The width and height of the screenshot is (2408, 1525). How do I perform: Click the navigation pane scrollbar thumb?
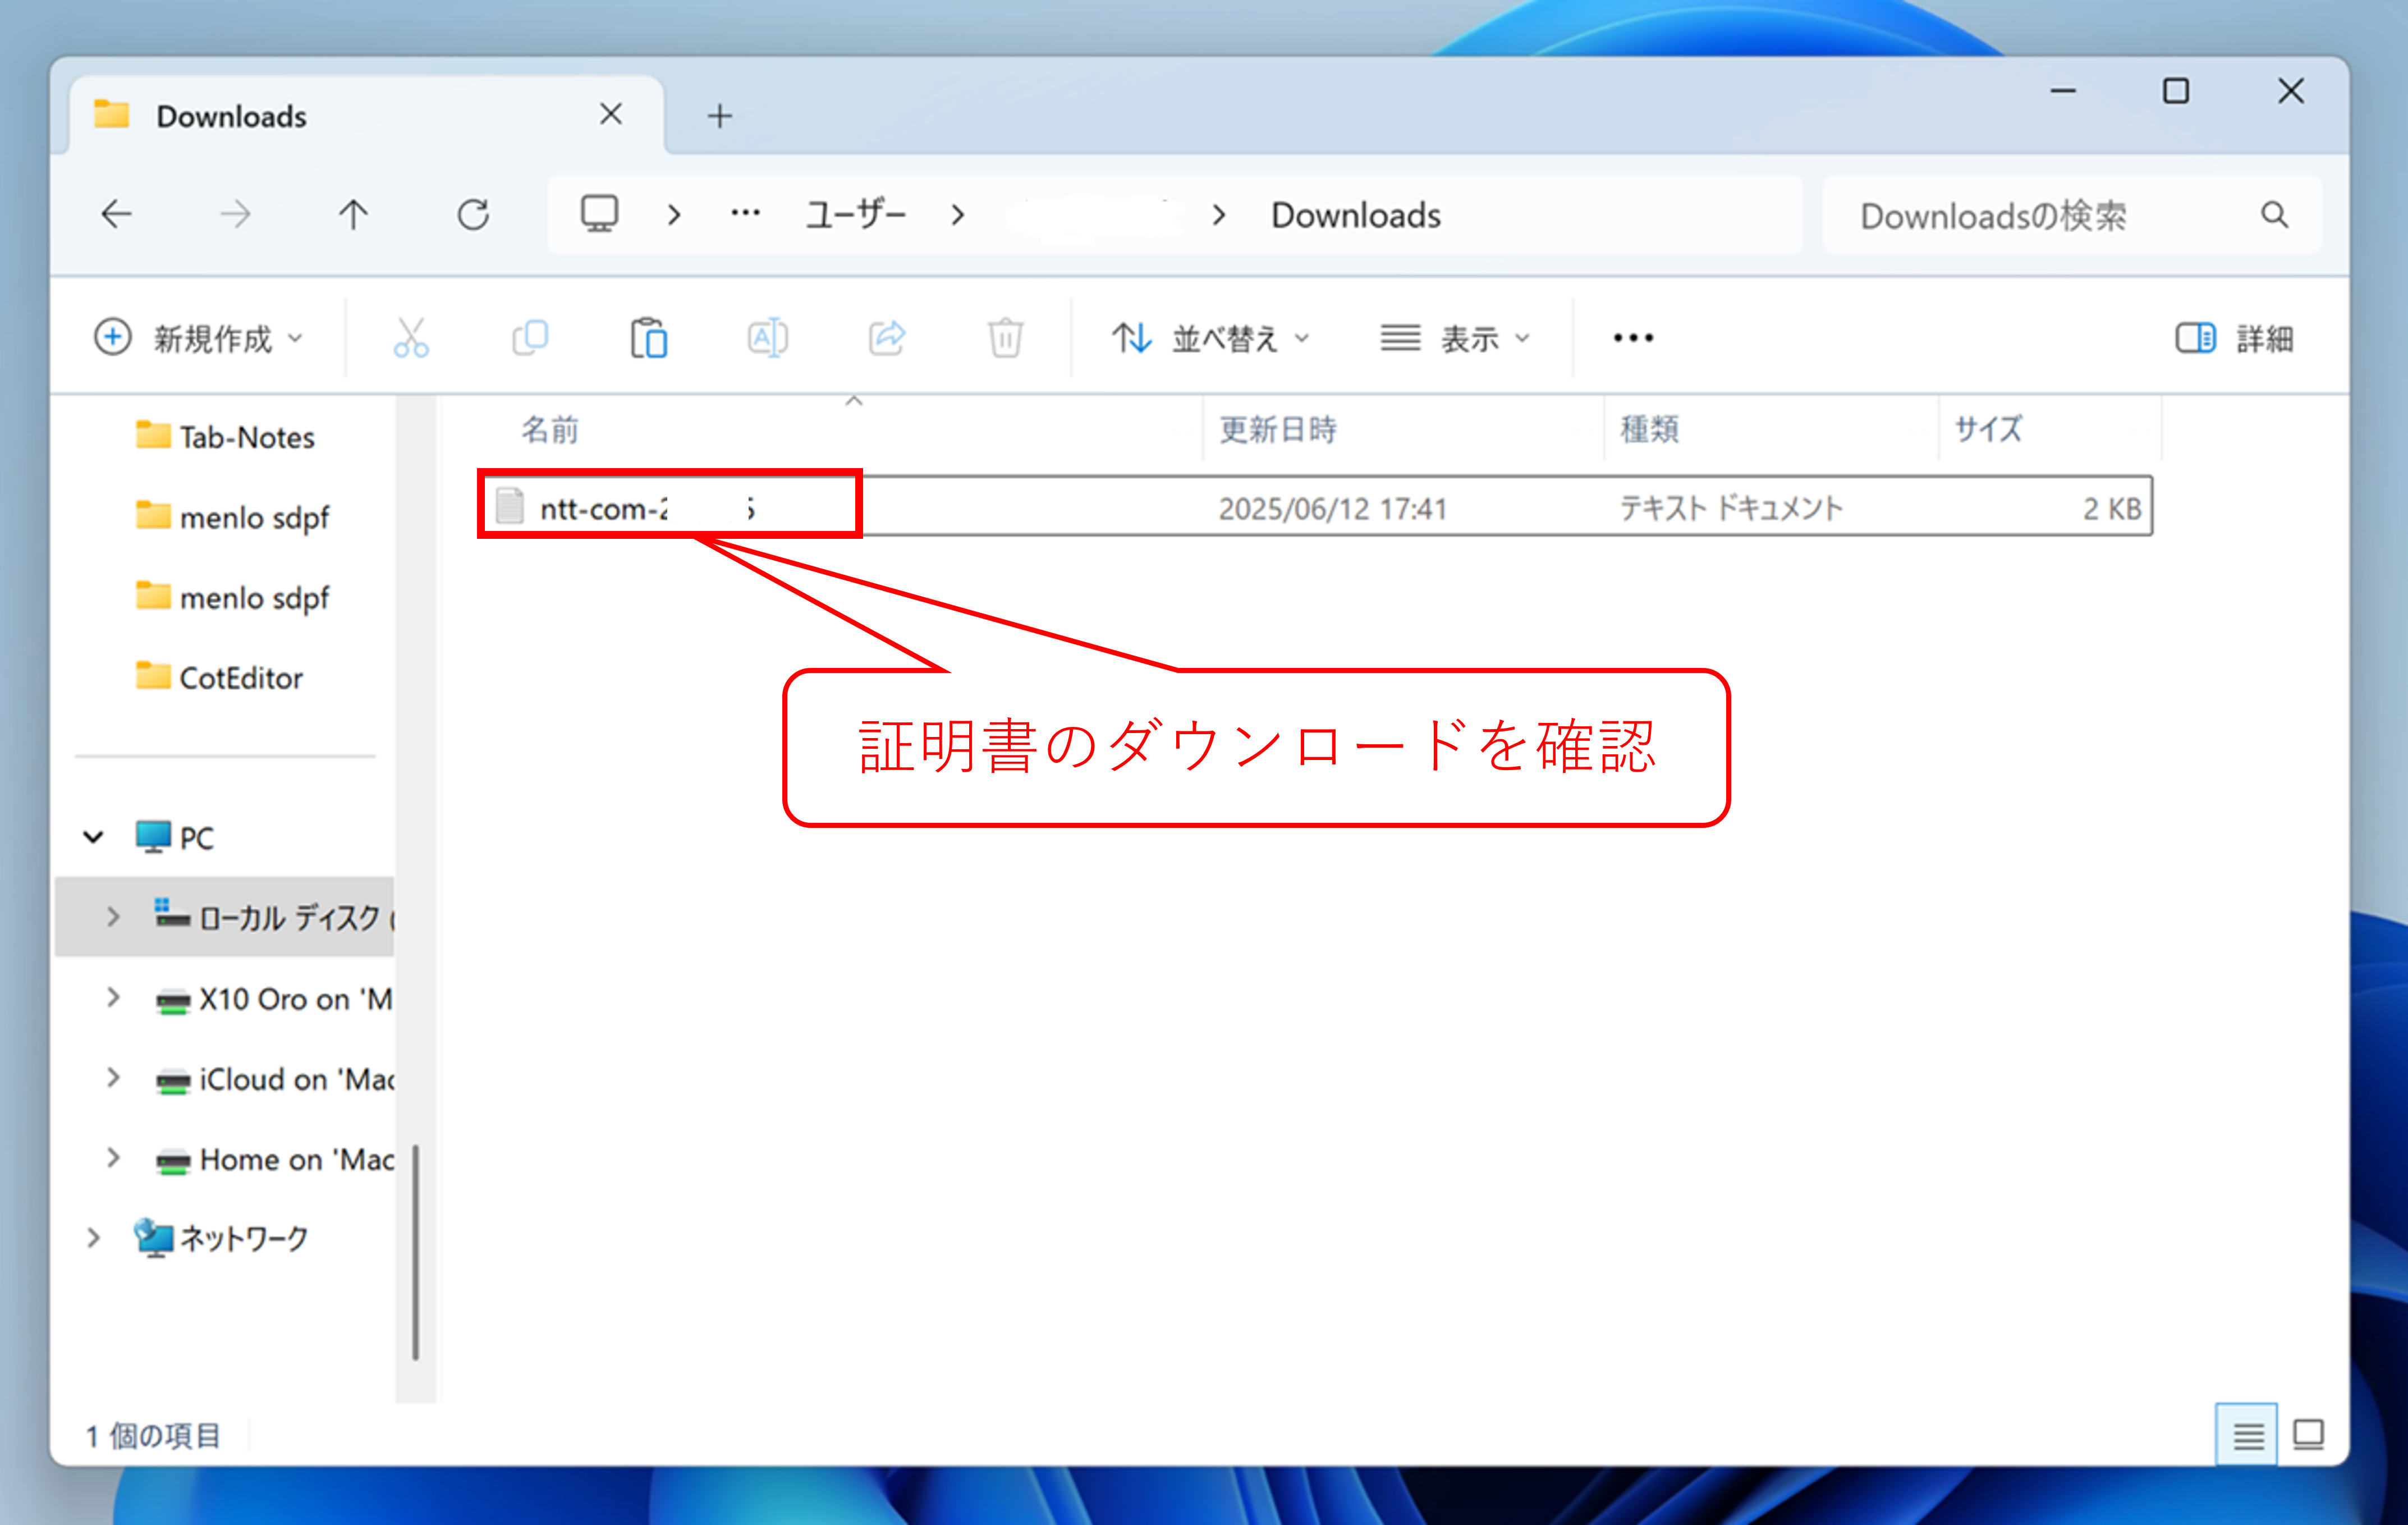click(415, 1253)
